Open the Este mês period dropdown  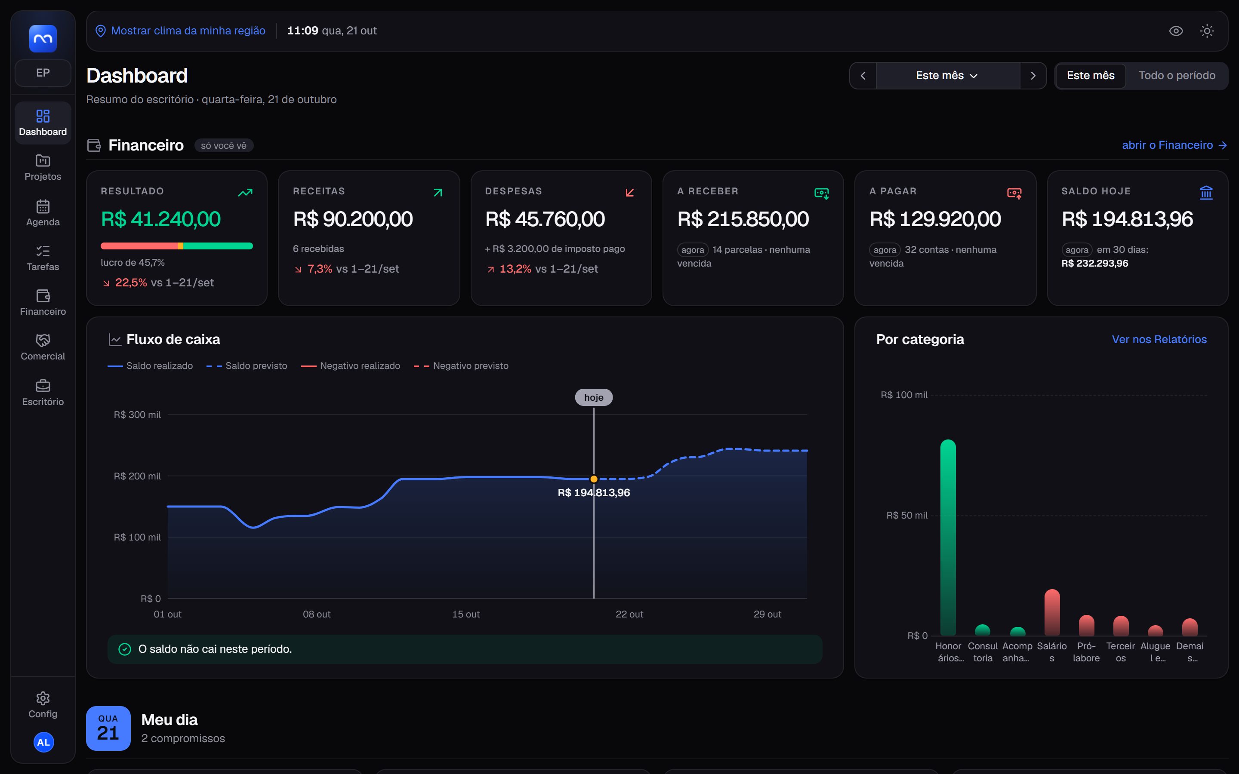point(948,76)
